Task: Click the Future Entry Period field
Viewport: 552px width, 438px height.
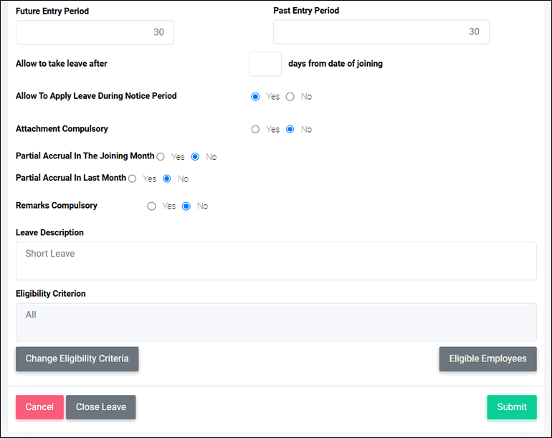Action: 95,32
